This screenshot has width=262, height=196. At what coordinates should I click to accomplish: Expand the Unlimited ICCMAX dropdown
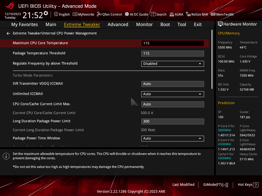click(x=173, y=94)
